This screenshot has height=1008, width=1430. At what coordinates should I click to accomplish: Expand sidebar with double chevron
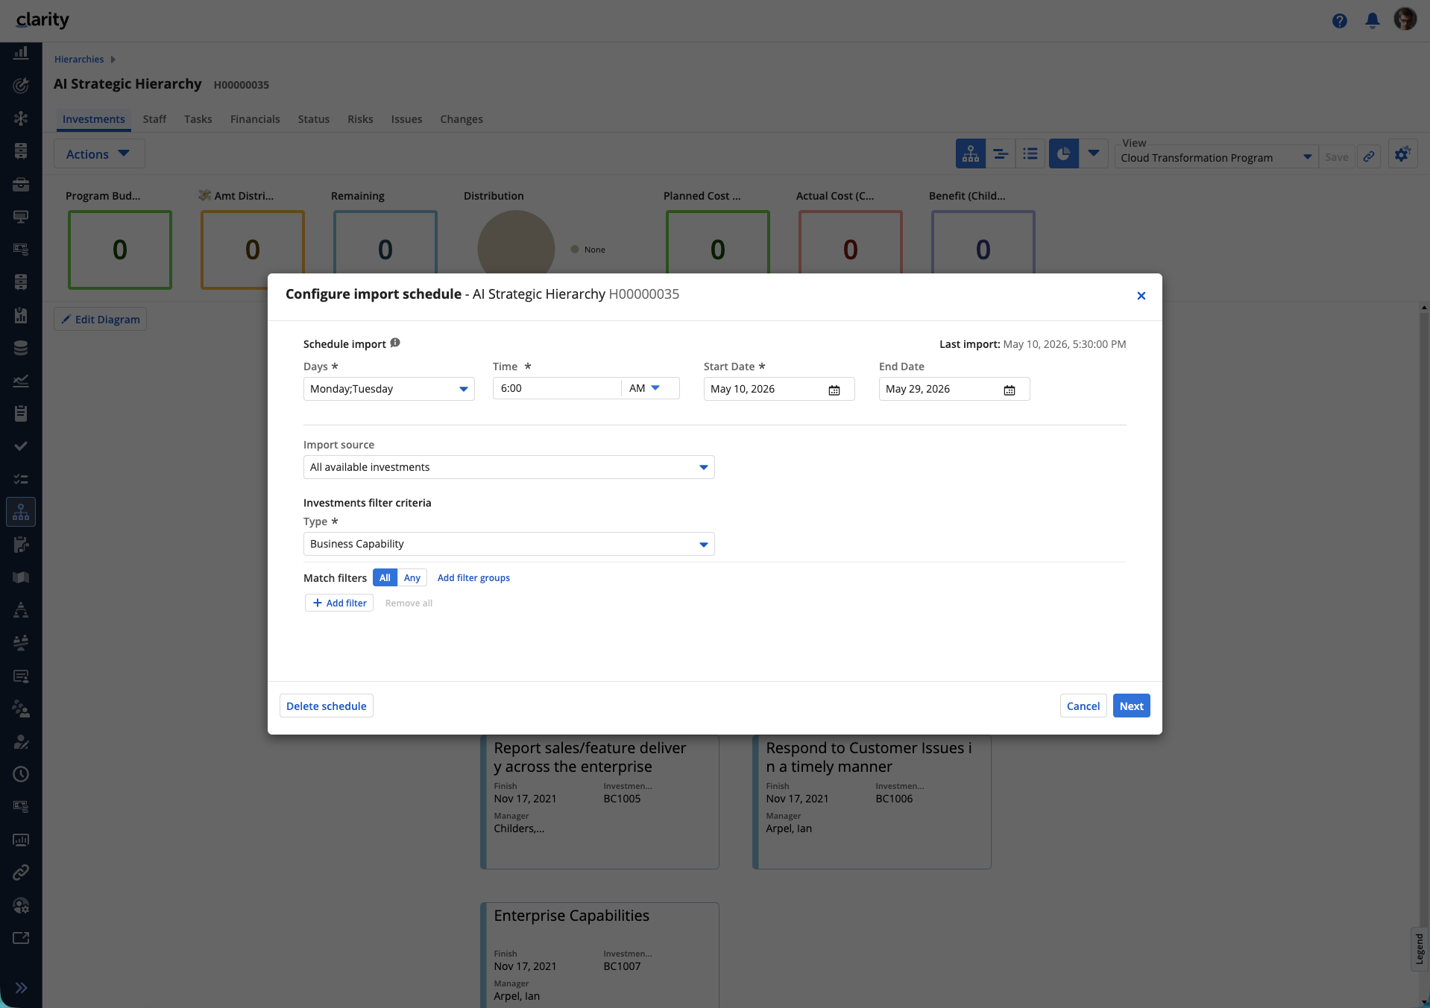click(x=21, y=988)
